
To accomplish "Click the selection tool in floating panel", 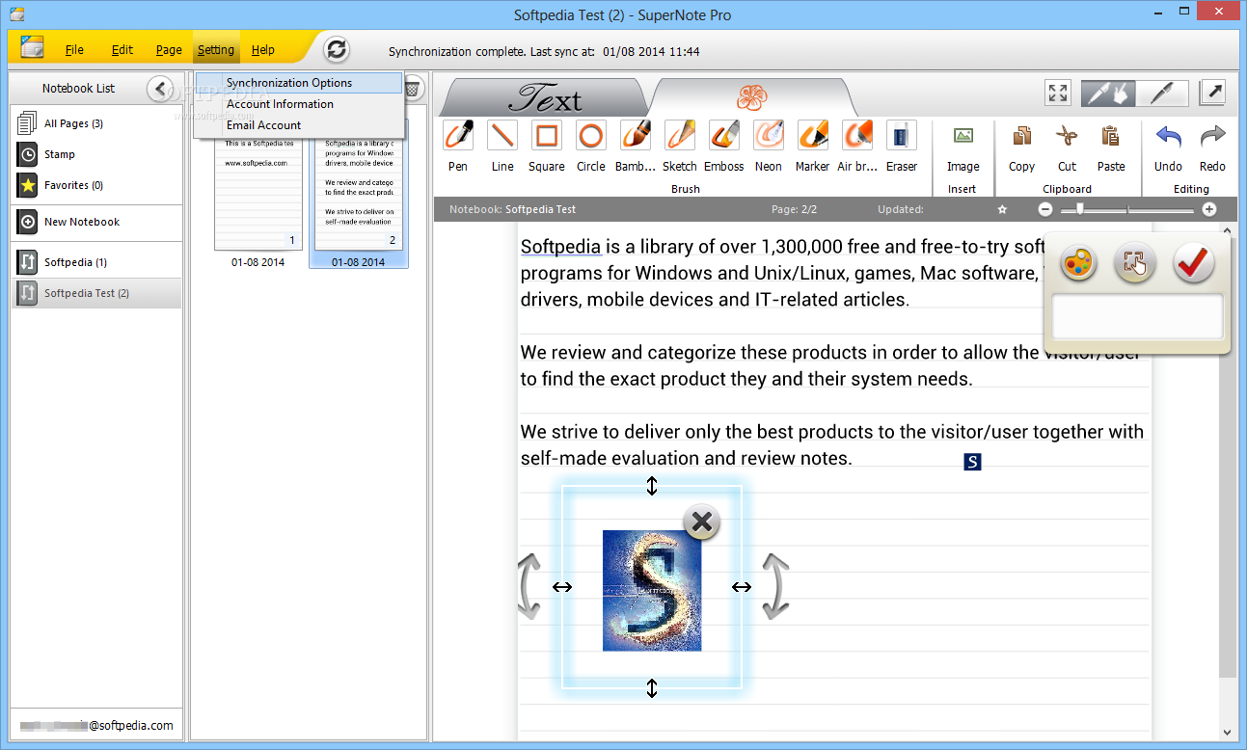I will (x=1136, y=263).
